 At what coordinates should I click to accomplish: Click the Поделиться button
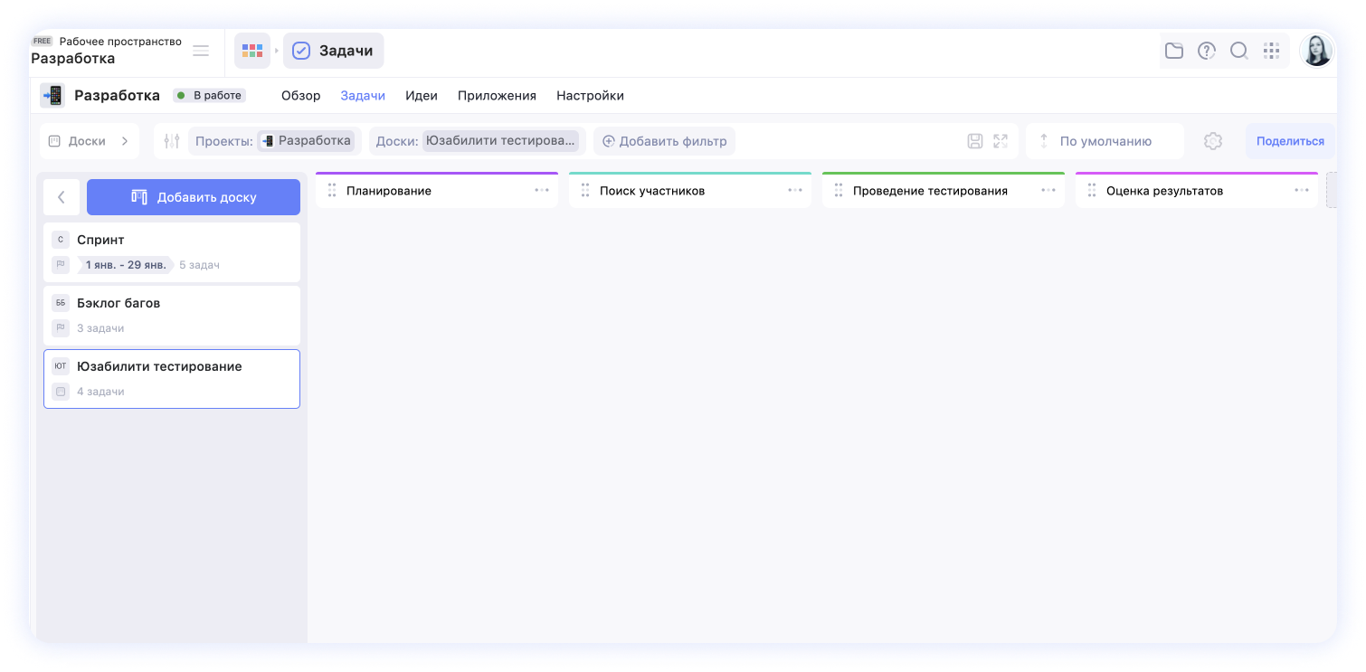[1290, 141]
